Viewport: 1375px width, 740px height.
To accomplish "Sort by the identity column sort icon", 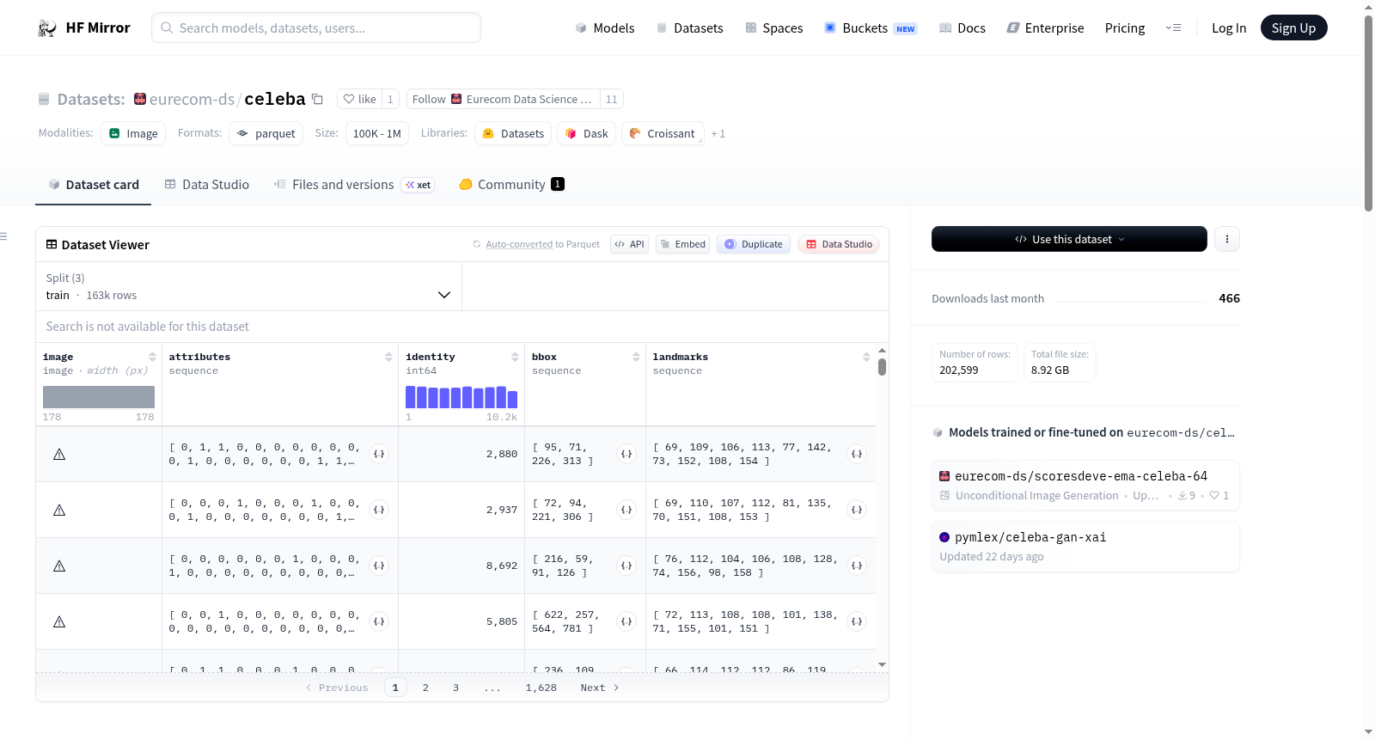I will pyautogui.click(x=515, y=357).
